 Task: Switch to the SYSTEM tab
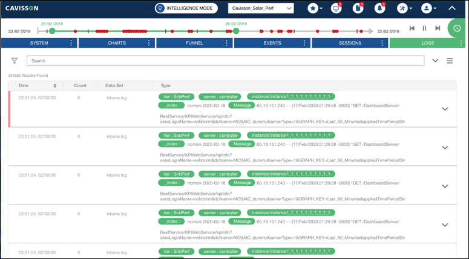coord(39,43)
